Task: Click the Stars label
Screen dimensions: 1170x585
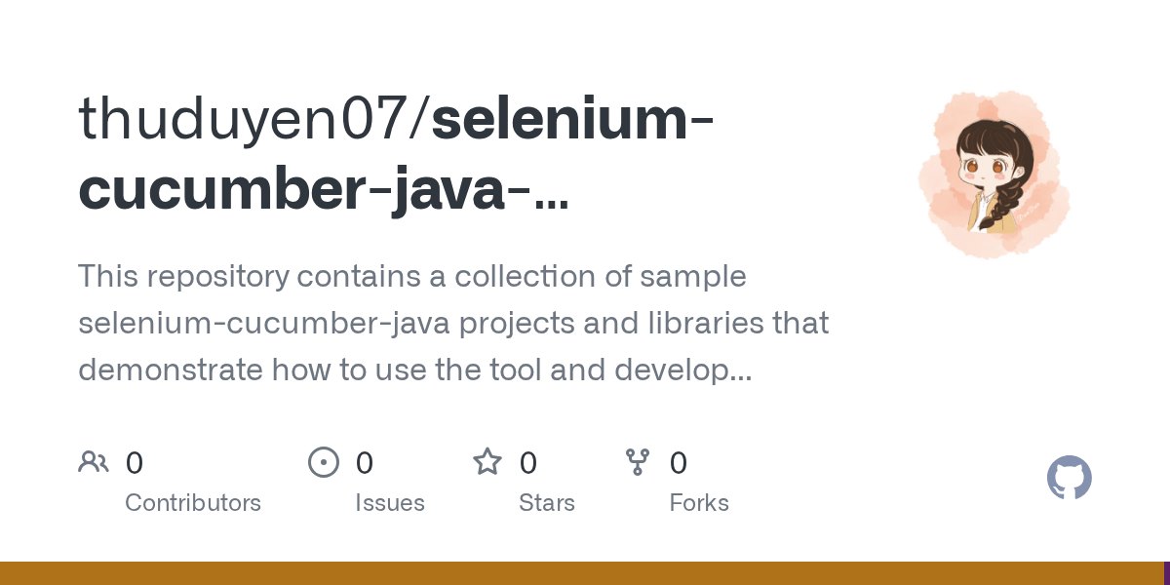Action: [x=547, y=503]
